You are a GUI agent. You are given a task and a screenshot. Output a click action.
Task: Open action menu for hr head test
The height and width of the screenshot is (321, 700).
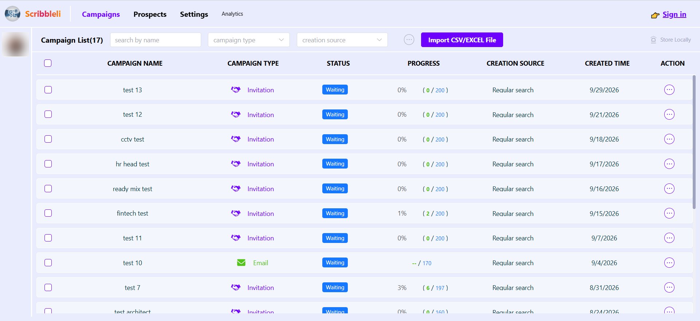tap(669, 164)
